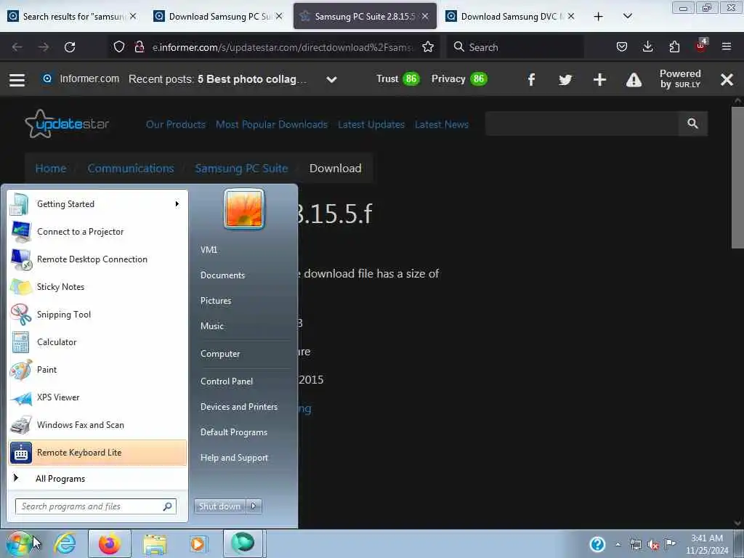This screenshot has height=558, width=744.
Task: Click the UpdateStar search magnifier button
Action: click(692, 124)
